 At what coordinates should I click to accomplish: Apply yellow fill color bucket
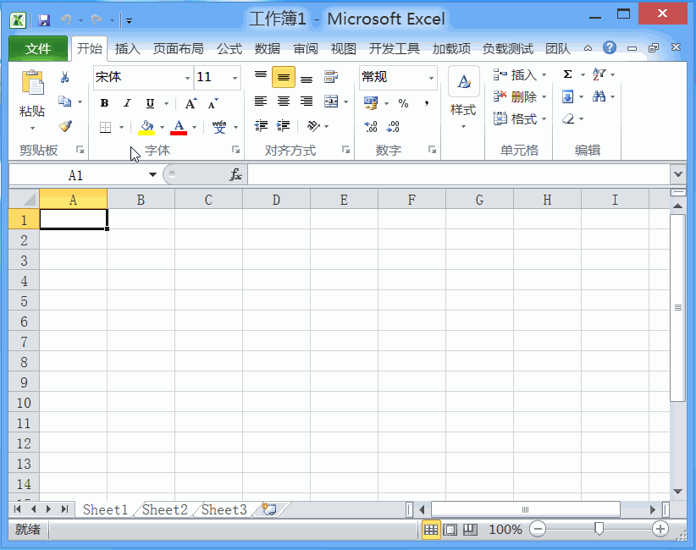point(146,127)
